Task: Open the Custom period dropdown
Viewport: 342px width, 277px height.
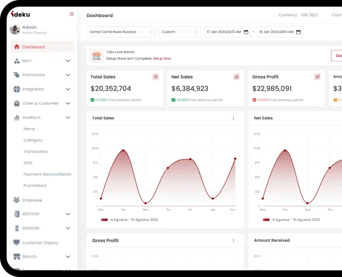Action: point(180,32)
